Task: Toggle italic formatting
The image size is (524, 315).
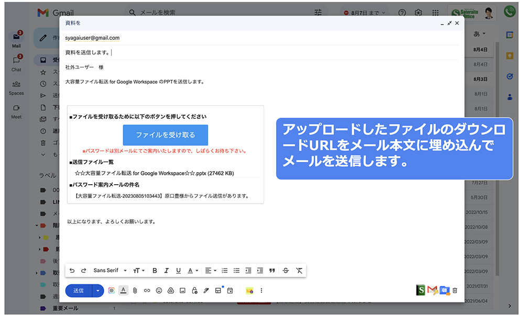Action: [x=167, y=271]
